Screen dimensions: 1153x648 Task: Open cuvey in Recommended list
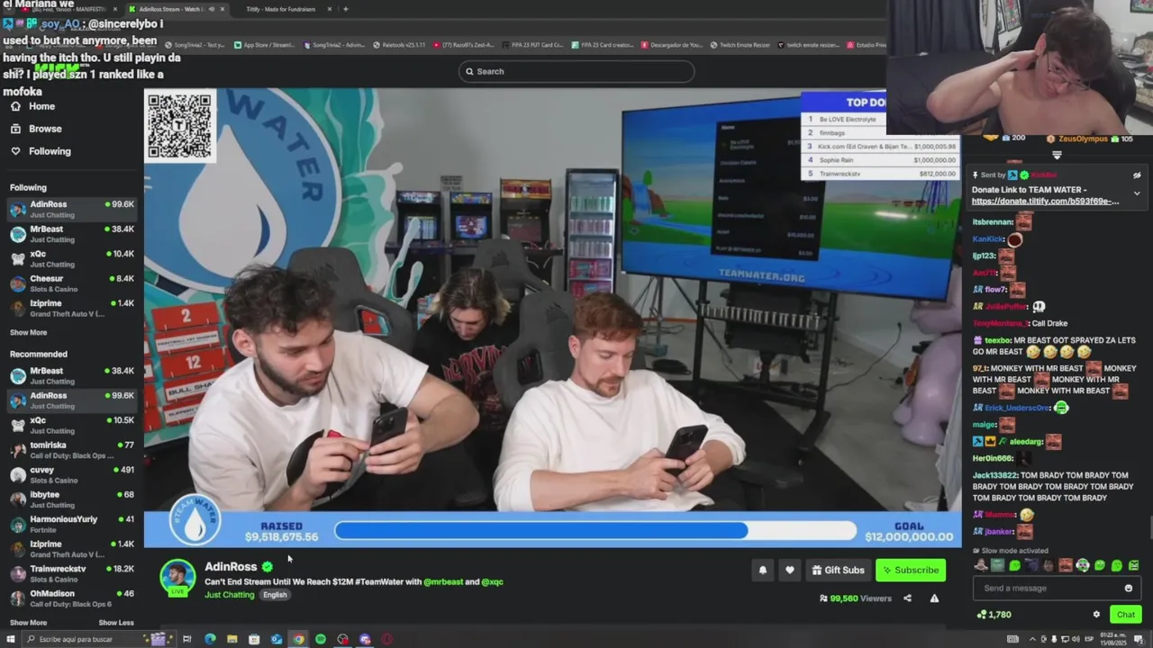72,474
